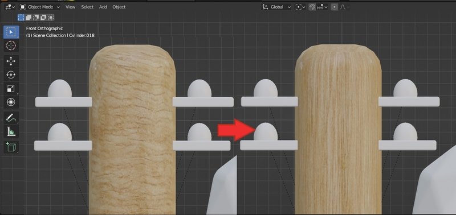Image resolution: width=456 pixels, height=215 pixels.
Task: Open the Object Mode dropdown
Action: pyautogui.click(x=40, y=7)
